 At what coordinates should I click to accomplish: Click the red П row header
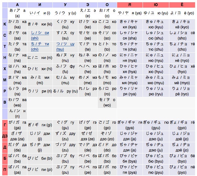click(5, 170)
